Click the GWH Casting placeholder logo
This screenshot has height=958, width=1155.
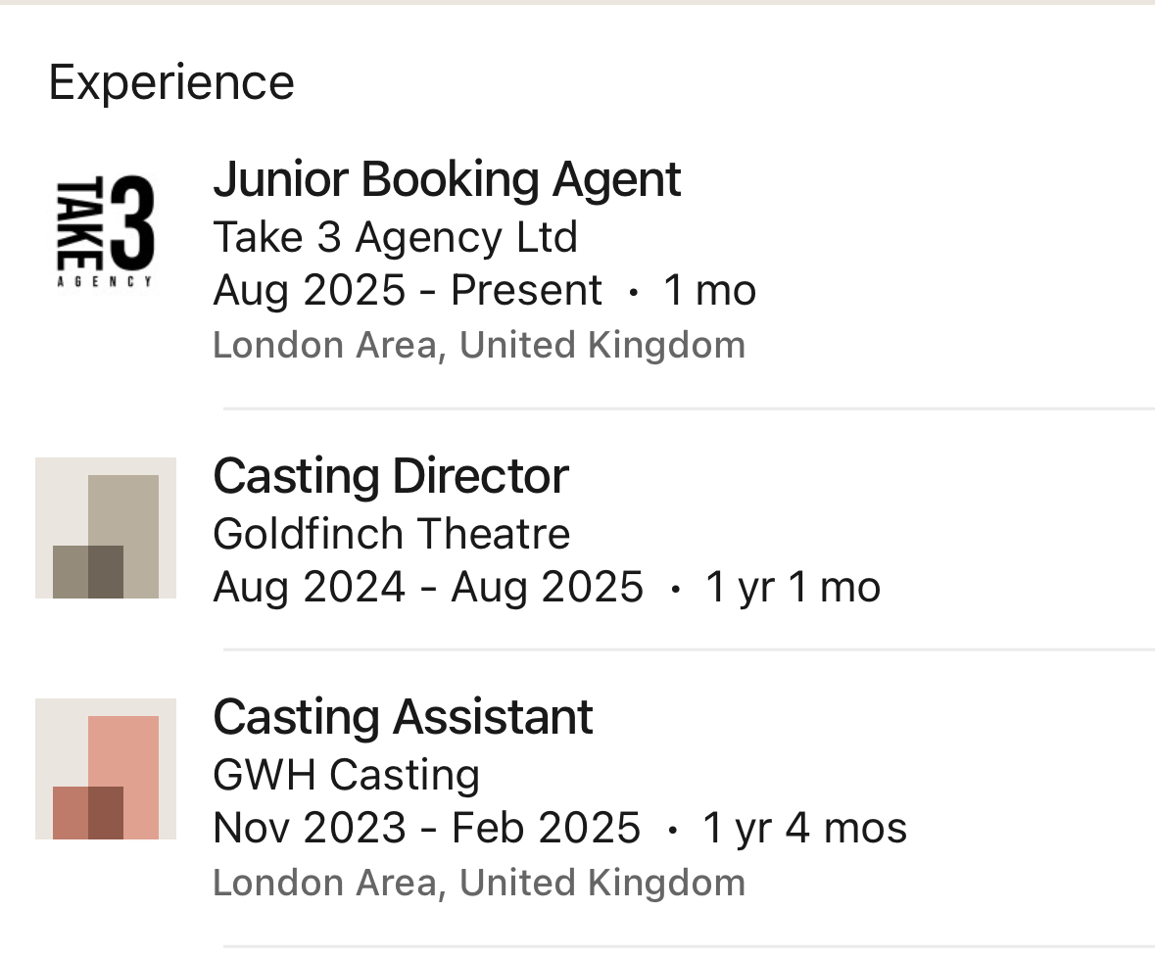coord(105,769)
